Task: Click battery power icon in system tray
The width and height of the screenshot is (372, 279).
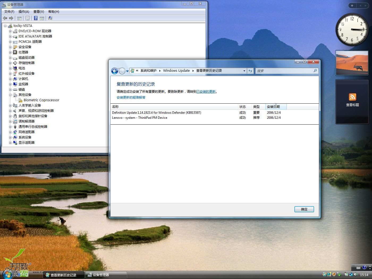Action: (x=346, y=274)
